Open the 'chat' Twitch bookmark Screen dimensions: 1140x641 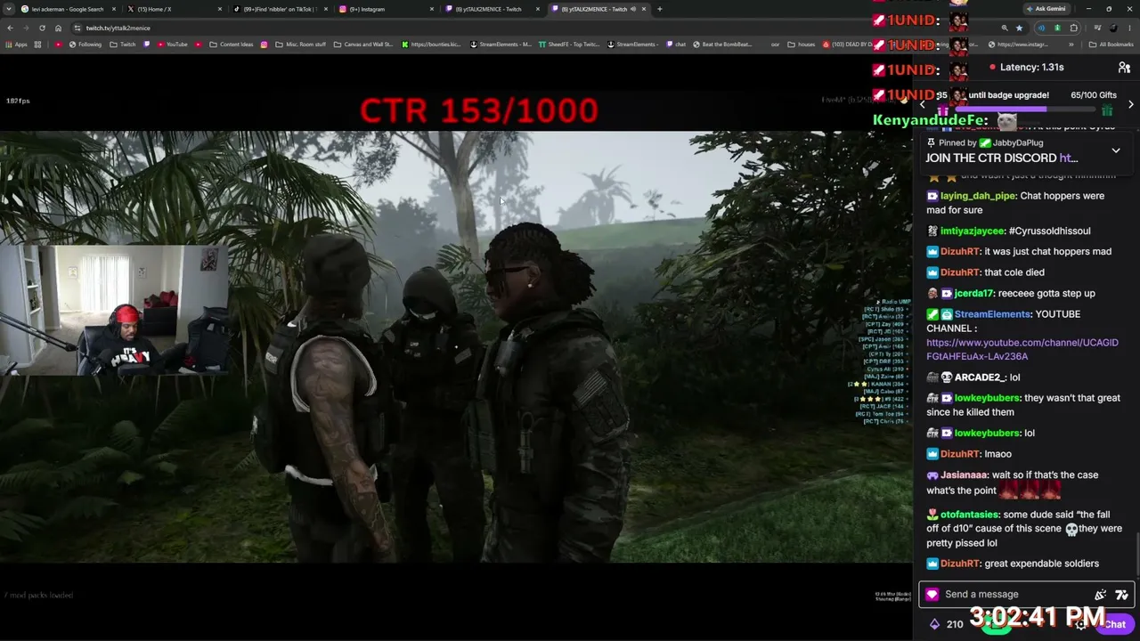pyautogui.click(x=676, y=45)
